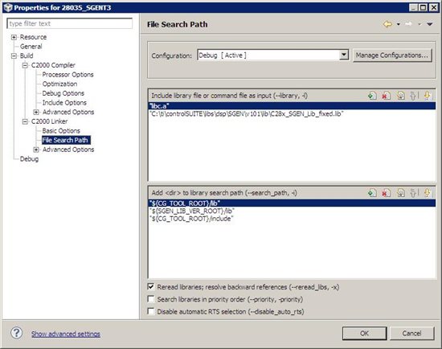Click the Manage Configurations button
442x349 pixels.
click(392, 55)
